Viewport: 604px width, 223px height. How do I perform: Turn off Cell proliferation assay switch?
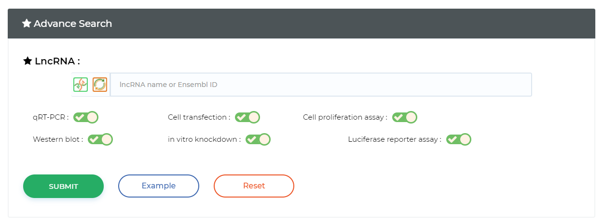pyautogui.click(x=404, y=117)
